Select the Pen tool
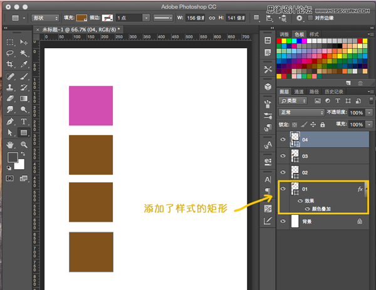Screen dimensions: 376x290 10,122
